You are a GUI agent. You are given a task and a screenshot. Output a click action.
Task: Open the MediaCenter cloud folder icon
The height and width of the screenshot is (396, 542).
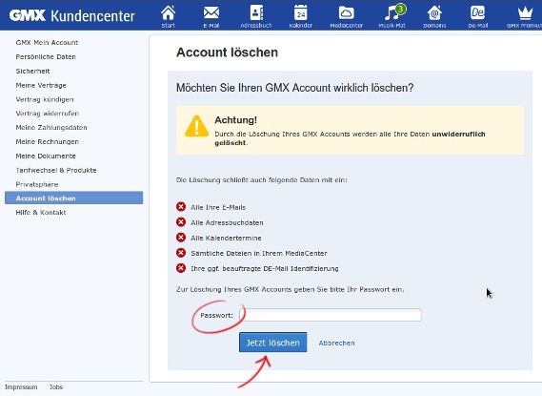(x=346, y=16)
